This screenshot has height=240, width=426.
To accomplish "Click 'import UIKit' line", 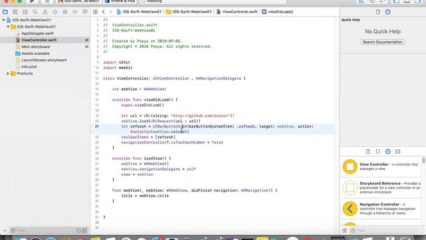I will (117, 63).
